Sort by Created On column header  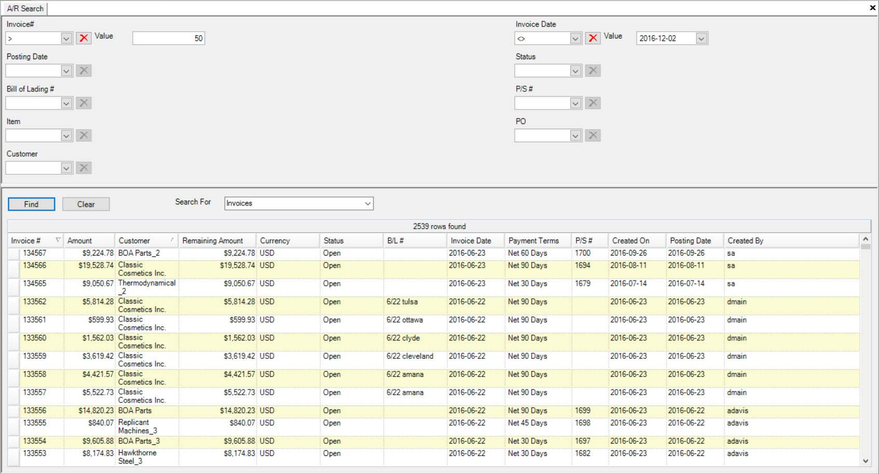[x=637, y=241]
